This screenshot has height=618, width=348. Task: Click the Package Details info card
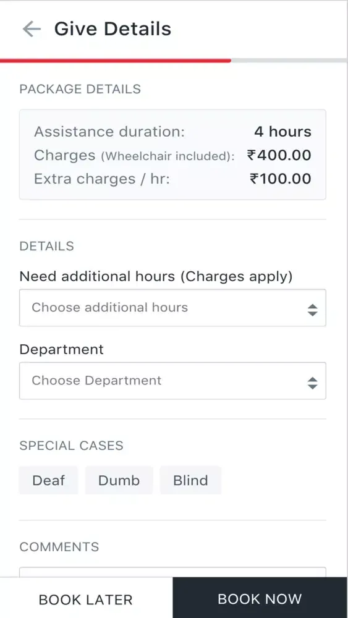tap(172, 154)
